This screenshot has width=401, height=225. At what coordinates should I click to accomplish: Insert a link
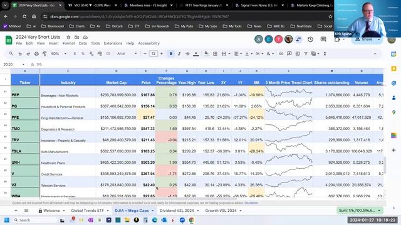click(x=281, y=54)
